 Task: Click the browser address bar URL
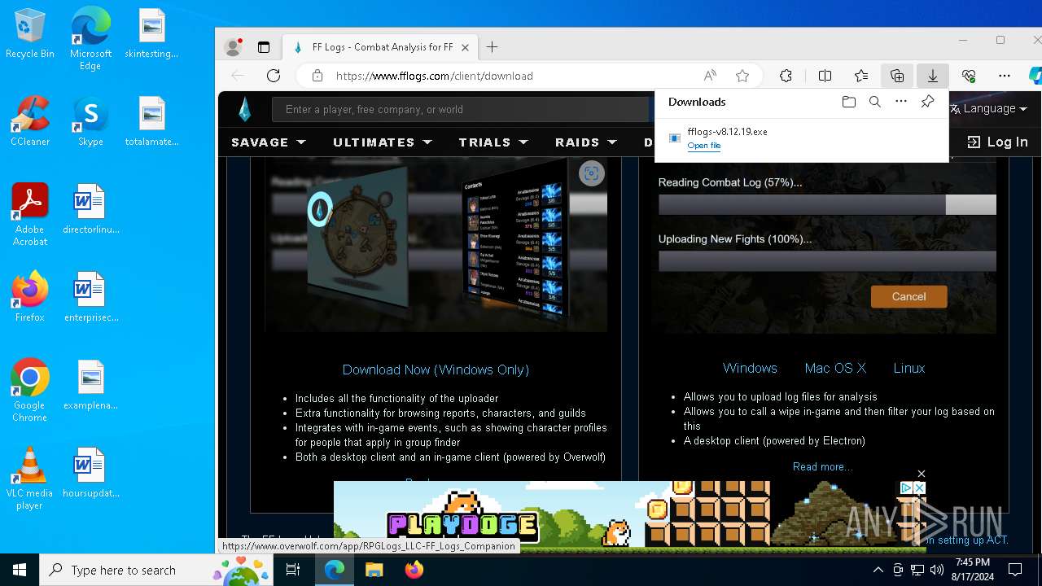434,76
